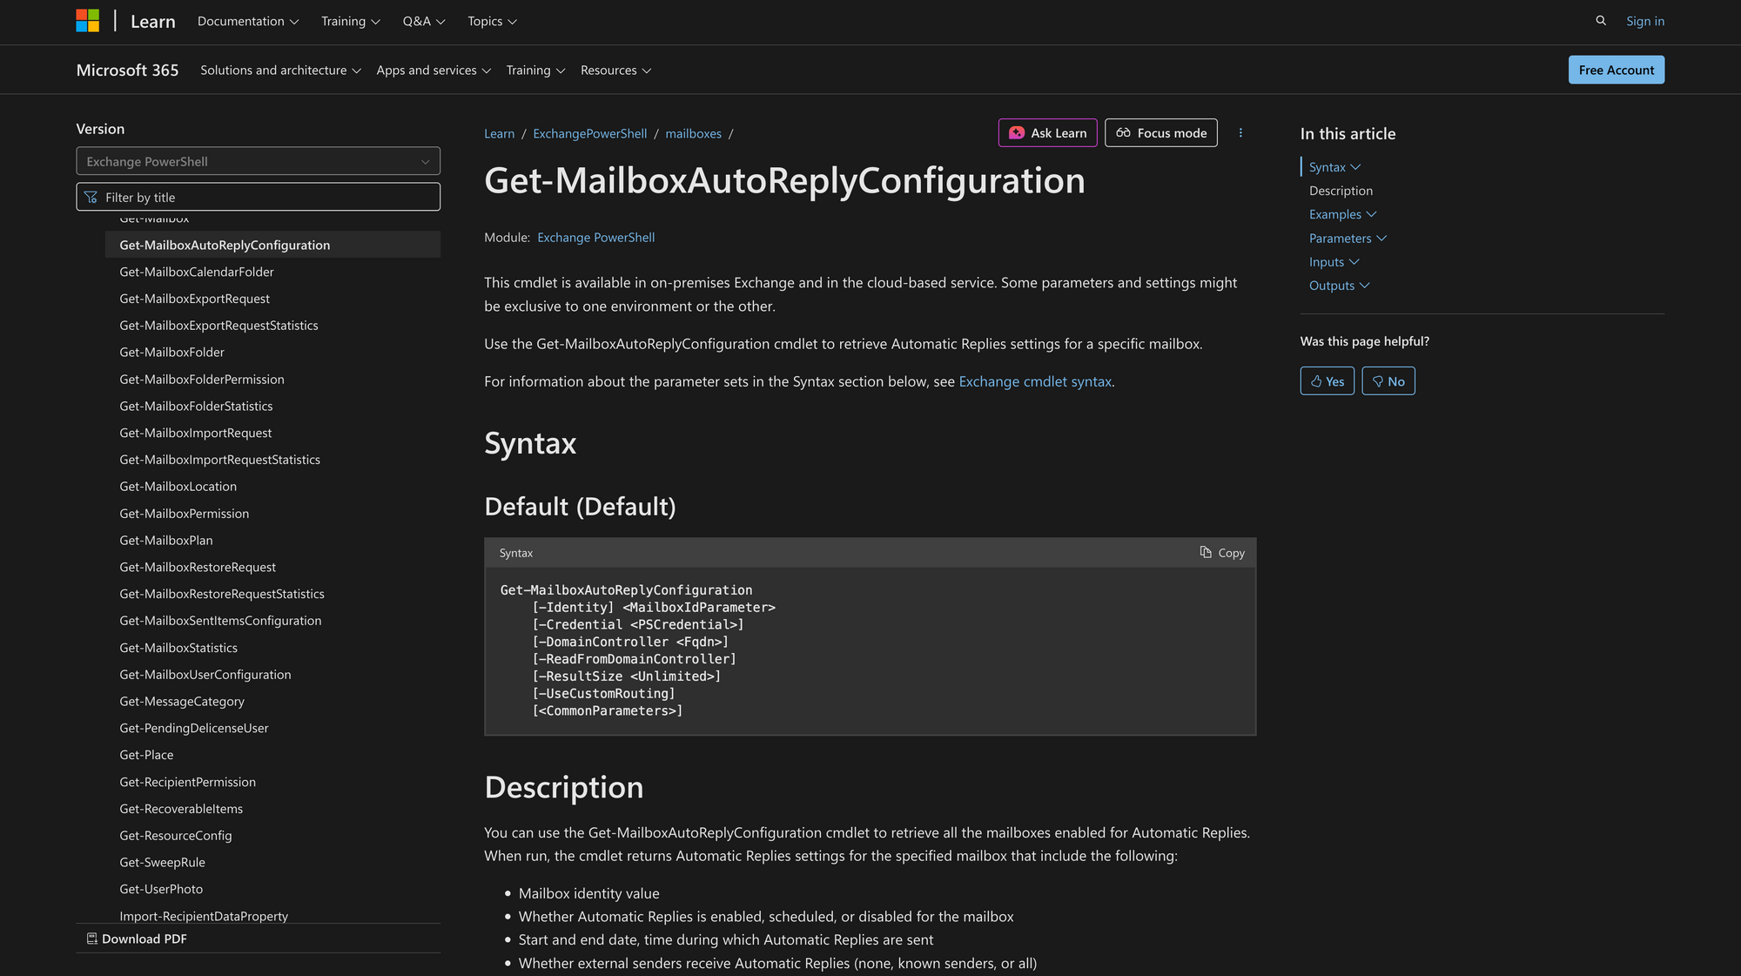Click the Ask Learn chat icon
The image size is (1741, 976).
(x=1017, y=133)
